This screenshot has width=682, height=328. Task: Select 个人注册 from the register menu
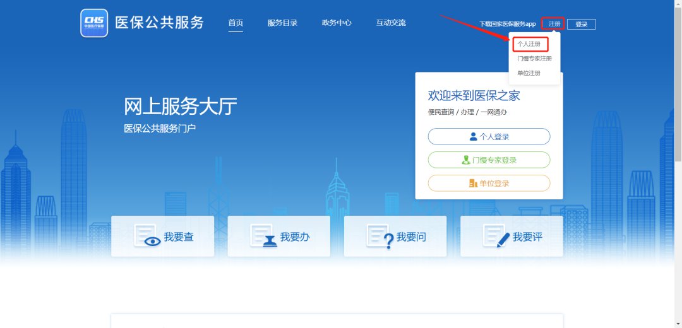point(529,44)
